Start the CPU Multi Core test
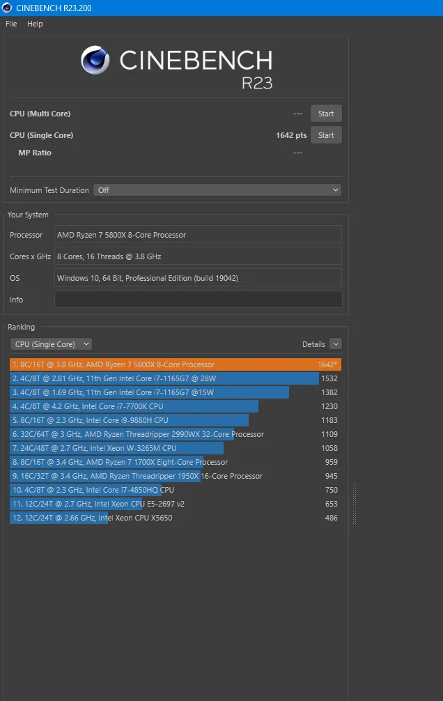 click(326, 114)
